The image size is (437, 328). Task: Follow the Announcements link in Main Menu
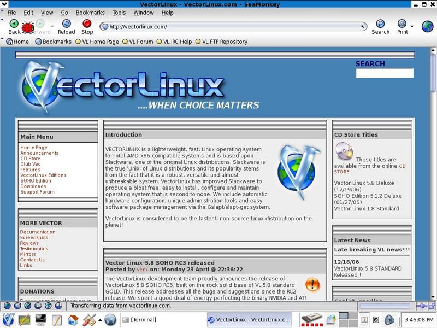(39, 153)
